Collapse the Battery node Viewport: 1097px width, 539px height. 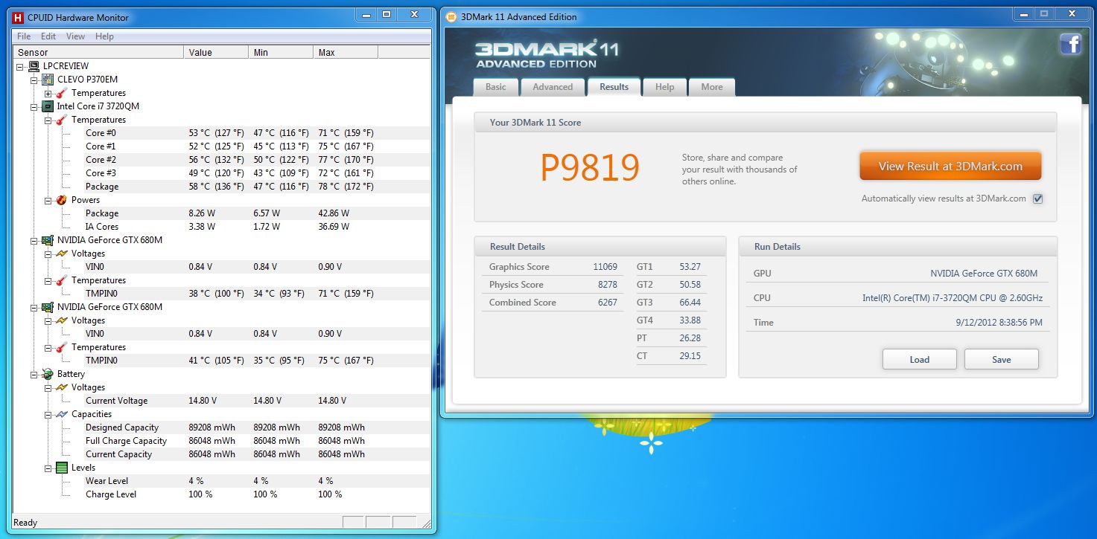coord(34,374)
